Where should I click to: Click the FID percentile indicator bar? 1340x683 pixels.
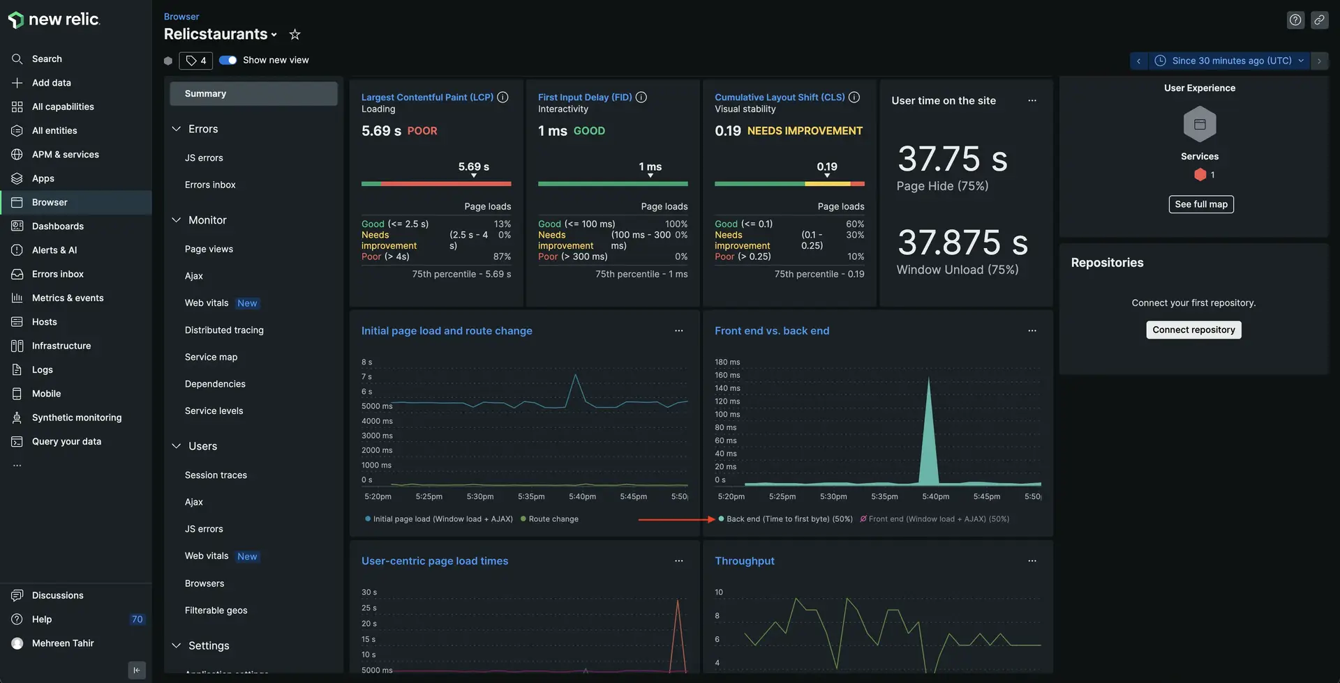(613, 184)
